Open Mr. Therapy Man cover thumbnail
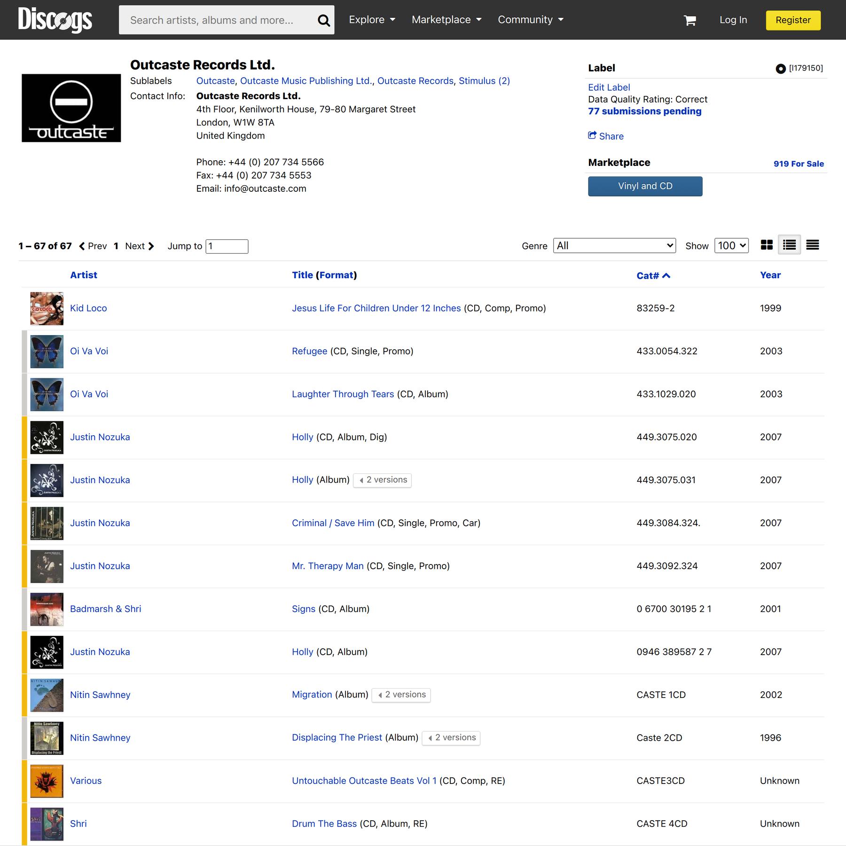Viewport: 846px width, 846px height. (47, 566)
